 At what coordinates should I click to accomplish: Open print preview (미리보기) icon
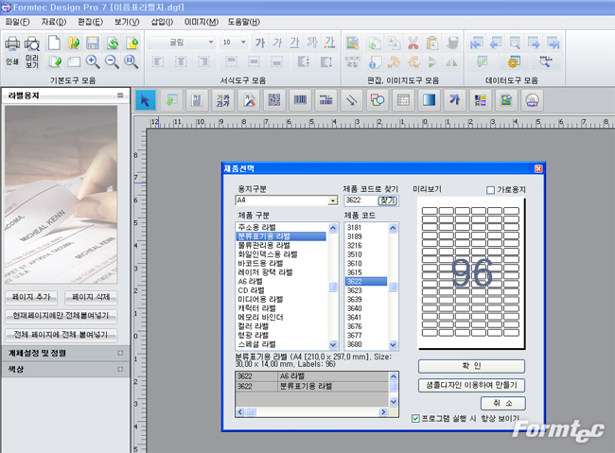(x=32, y=52)
